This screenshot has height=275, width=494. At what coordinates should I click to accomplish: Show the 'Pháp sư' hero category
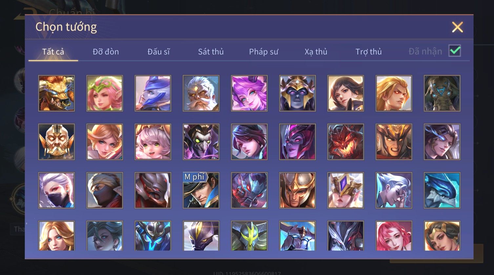coord(263,51)
